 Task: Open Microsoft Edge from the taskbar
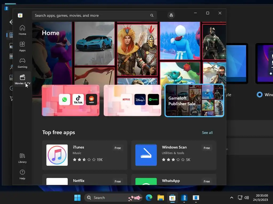pyautogui.click(x=149, y=198)
